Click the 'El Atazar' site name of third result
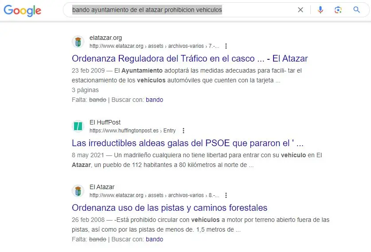The width and height of the screenshot is (371, 252). pyautogui.click(x=102, y=187)
